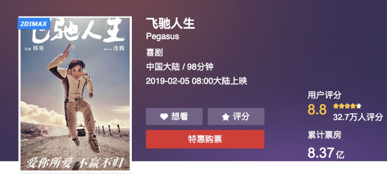Click director name 韩寒 on the poster
This screenshot has height=174, width=387.
(x=38, y=48)
